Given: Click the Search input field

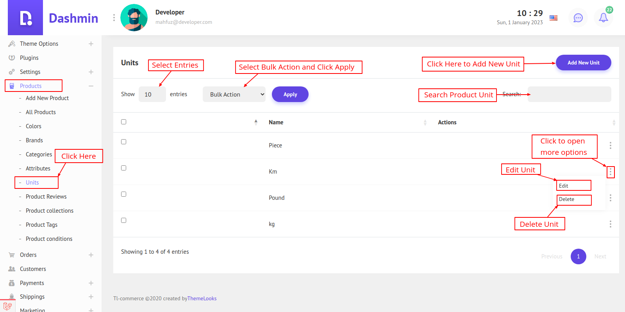Looking at the screenshot, I should click(x=569, y=94).
